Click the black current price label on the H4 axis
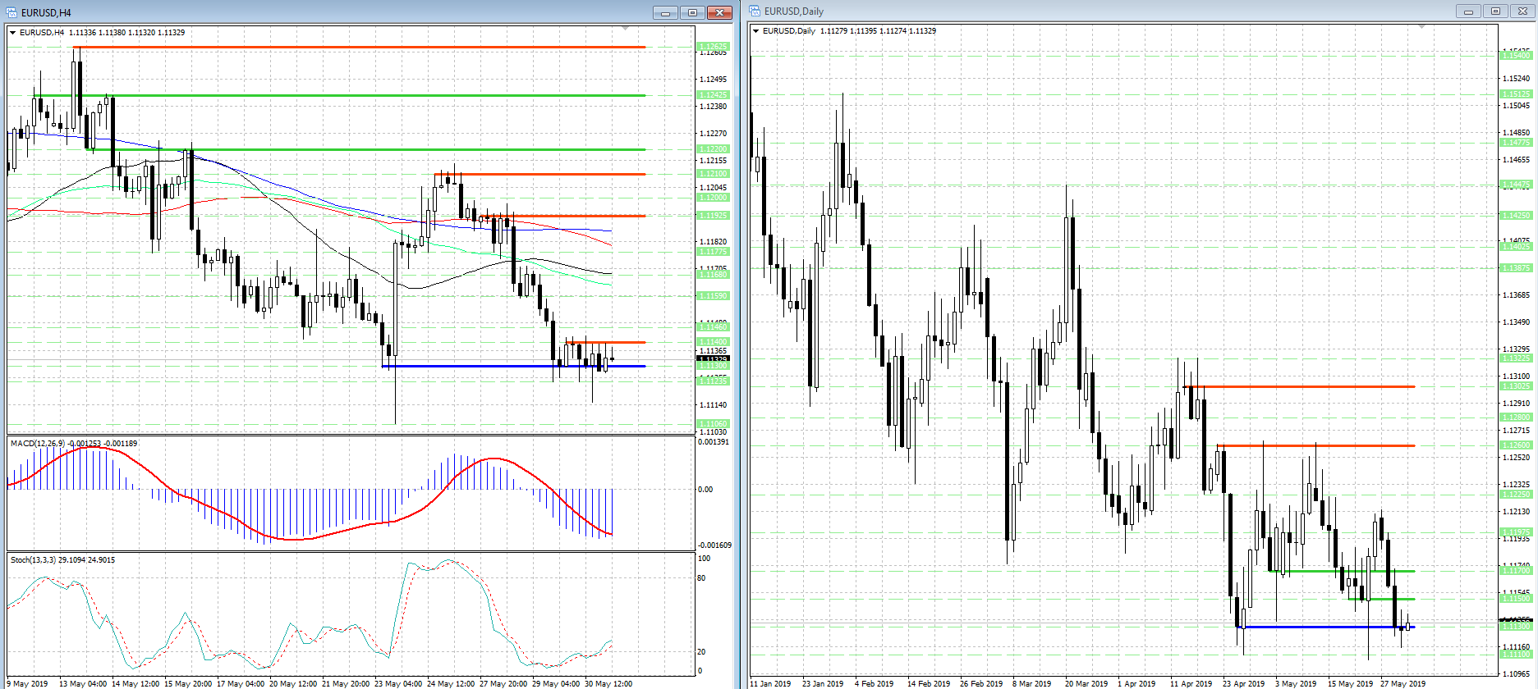This screenshot has height=689, width=1538. (x=712, y=359)
